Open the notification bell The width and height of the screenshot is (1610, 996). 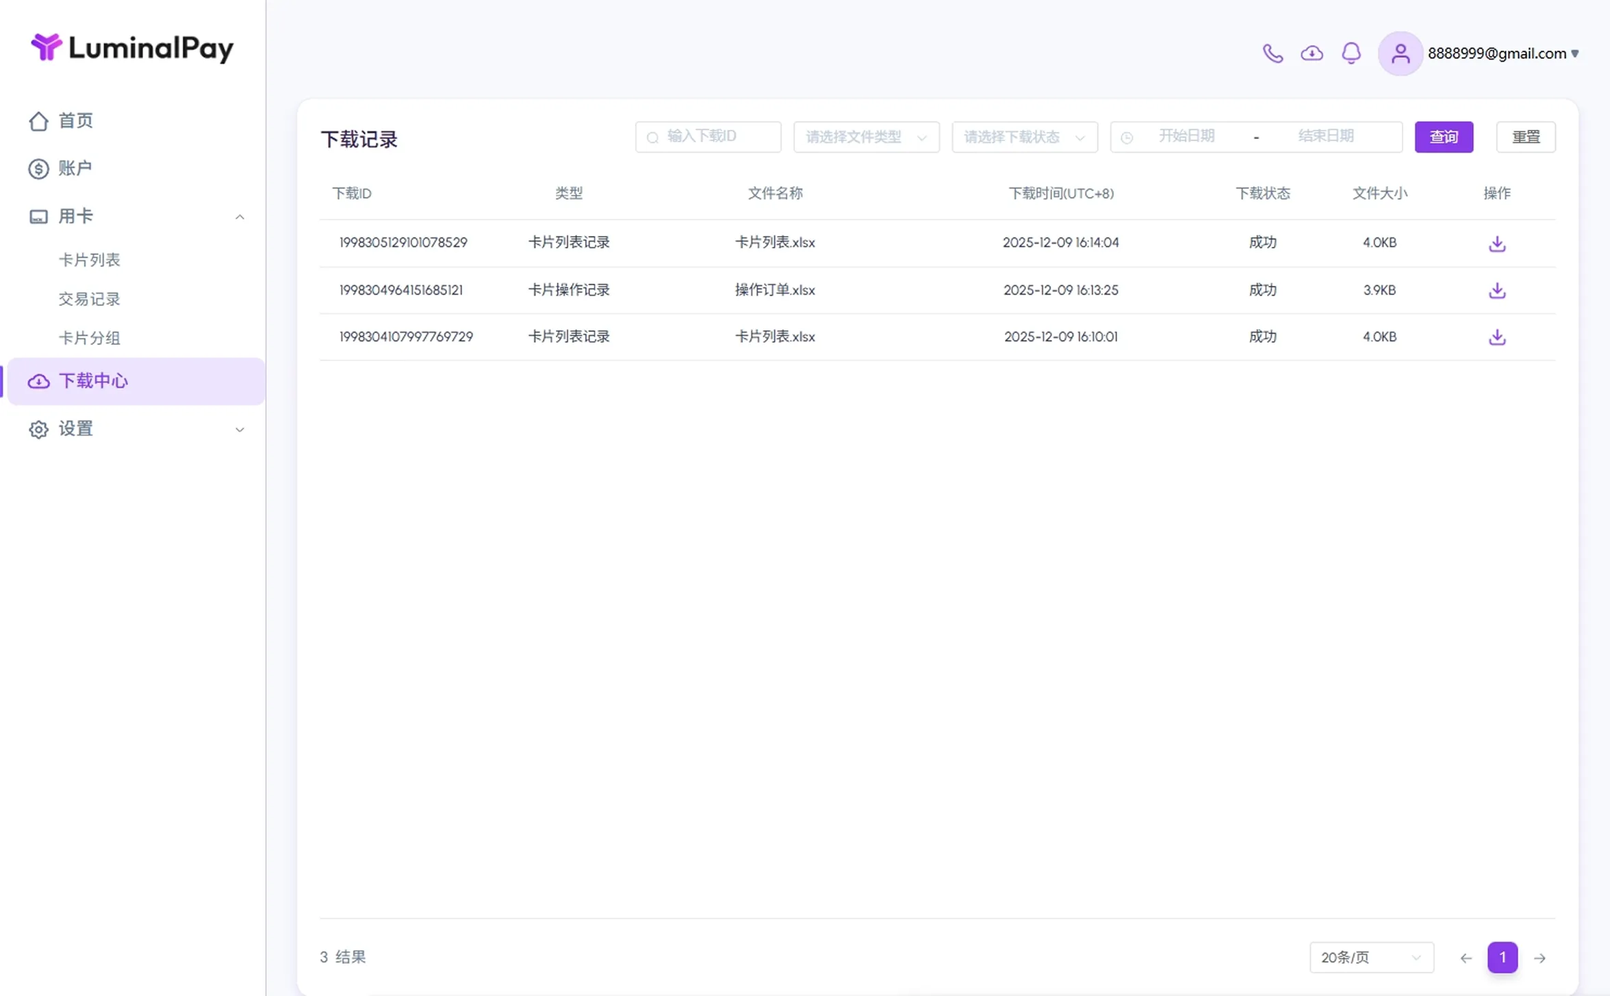click(x=1351, y=53)
